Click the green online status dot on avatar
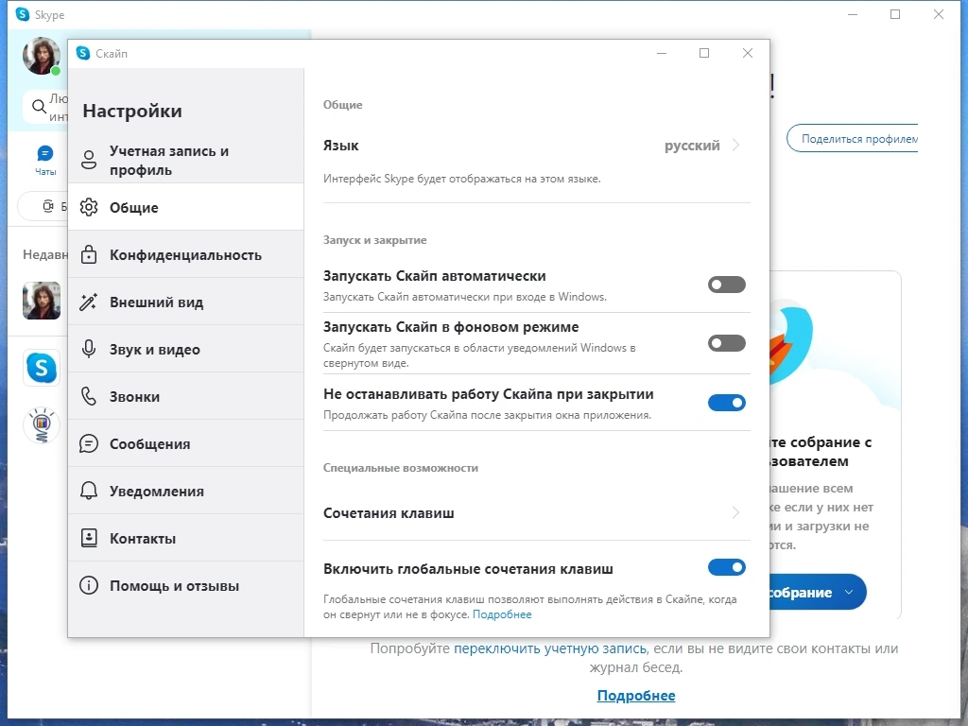 [56, 71]
